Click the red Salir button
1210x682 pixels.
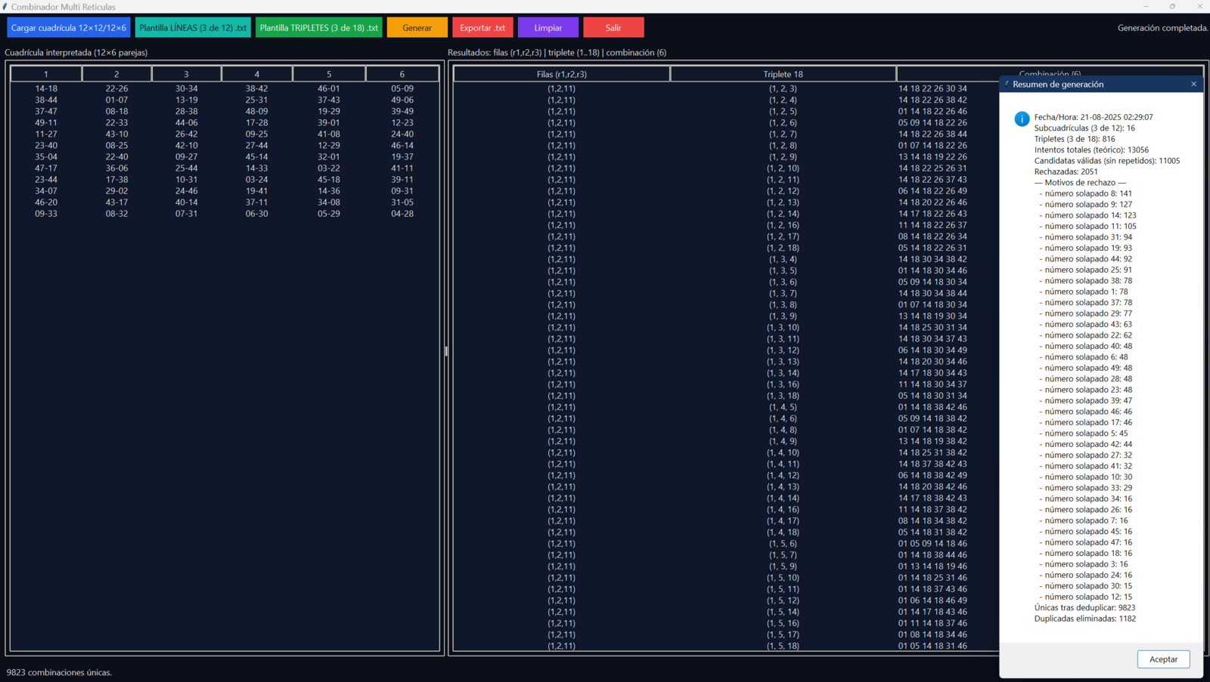coord(613,28)
